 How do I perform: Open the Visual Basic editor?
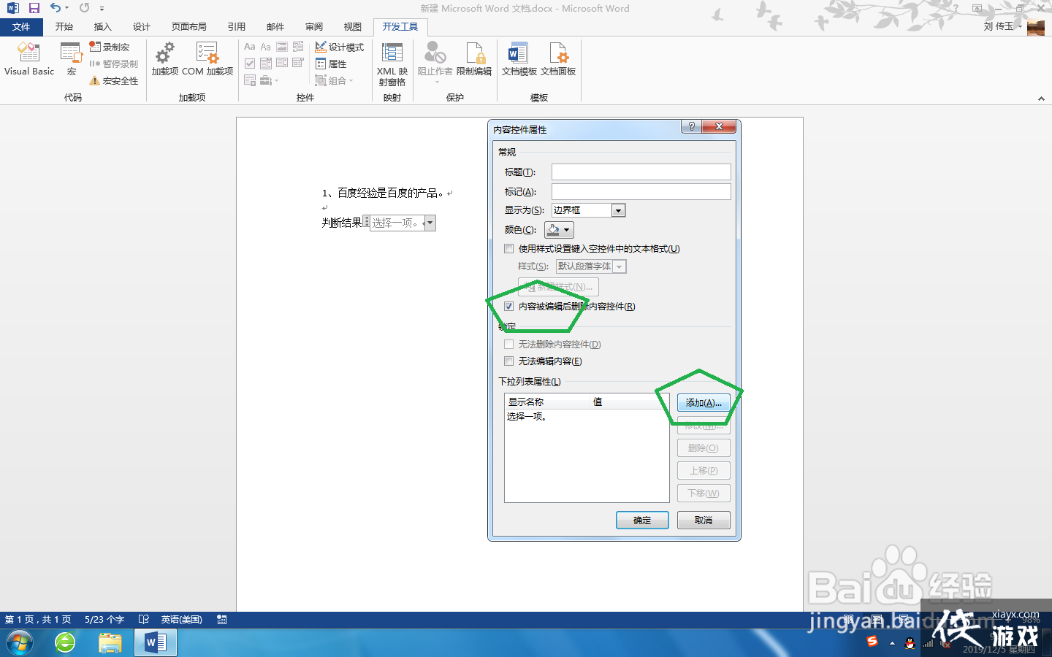pos(29,58)
